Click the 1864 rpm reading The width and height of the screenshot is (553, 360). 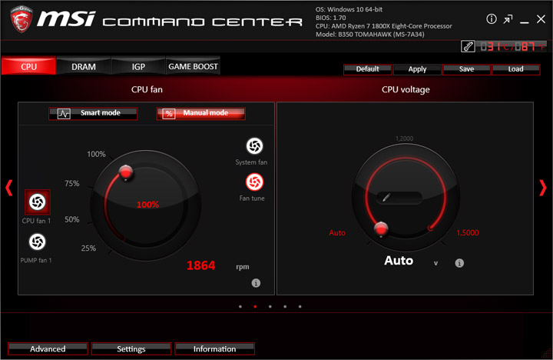coord(200,265)
